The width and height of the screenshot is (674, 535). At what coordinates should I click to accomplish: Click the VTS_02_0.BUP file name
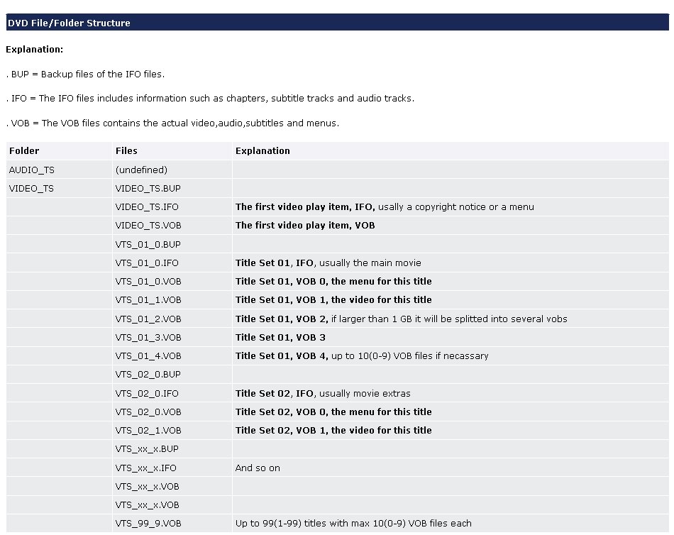[x=148, y=374]
